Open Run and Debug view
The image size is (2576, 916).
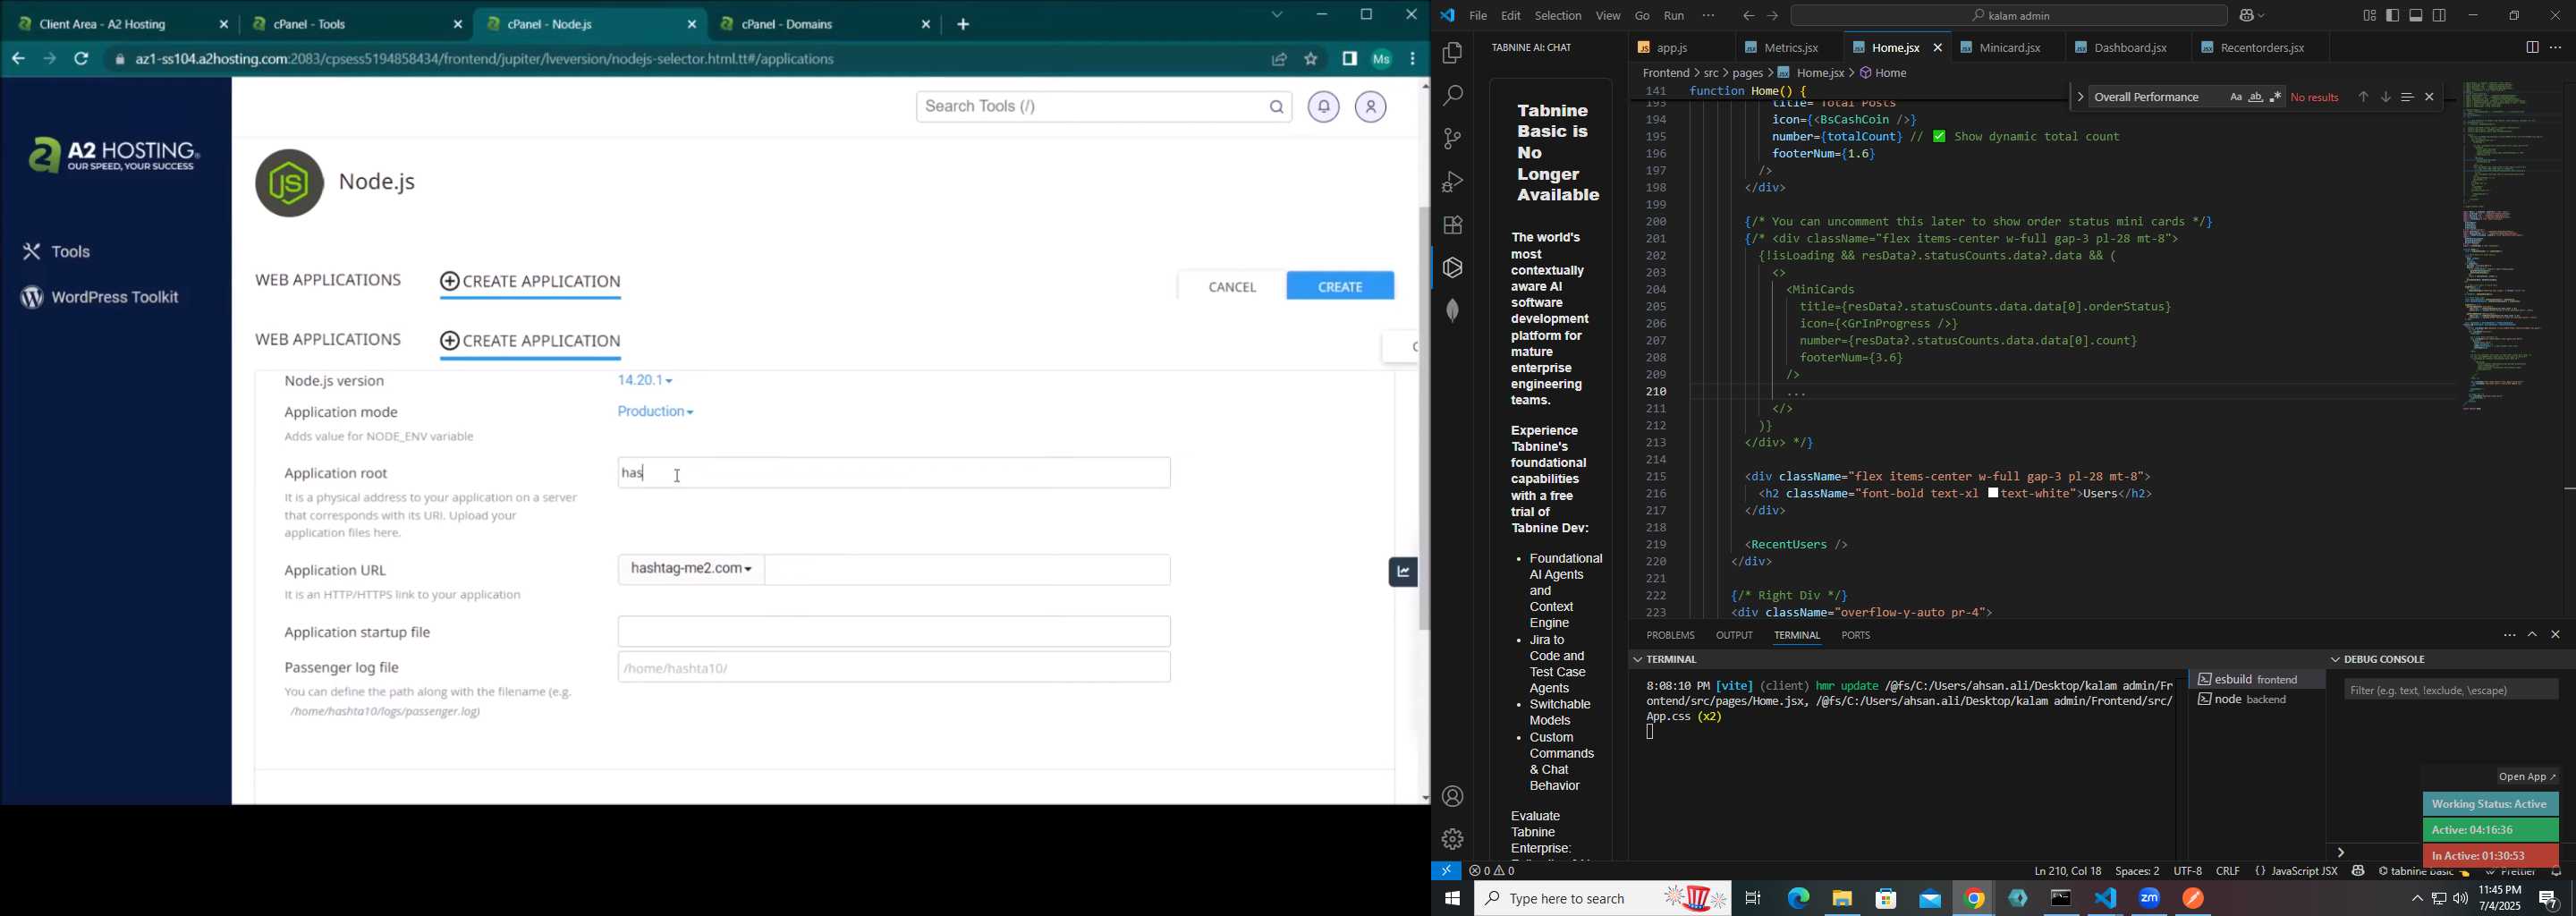coord(1452,182)
